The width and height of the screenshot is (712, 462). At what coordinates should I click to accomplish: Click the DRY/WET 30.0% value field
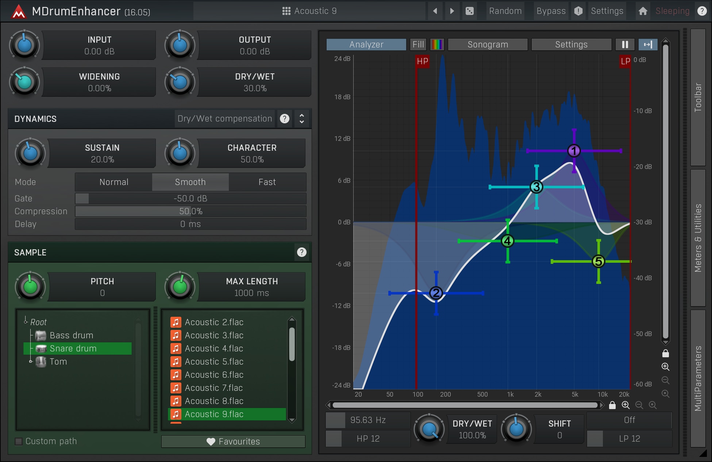(x=255, y=82)
